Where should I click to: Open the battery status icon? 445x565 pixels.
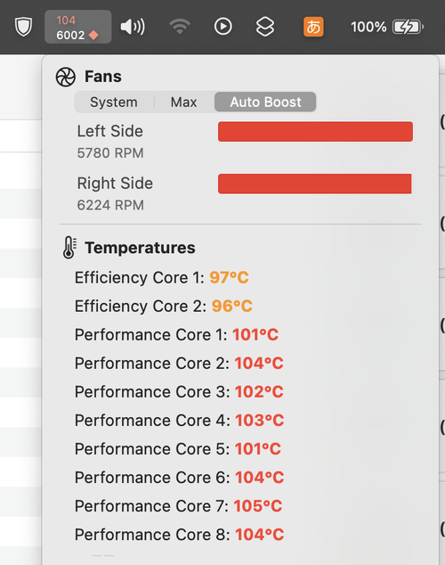[x=408, y=27]
